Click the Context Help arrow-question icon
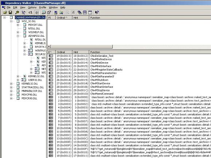This screenshot has width=211, height=158. click(97, 12)
